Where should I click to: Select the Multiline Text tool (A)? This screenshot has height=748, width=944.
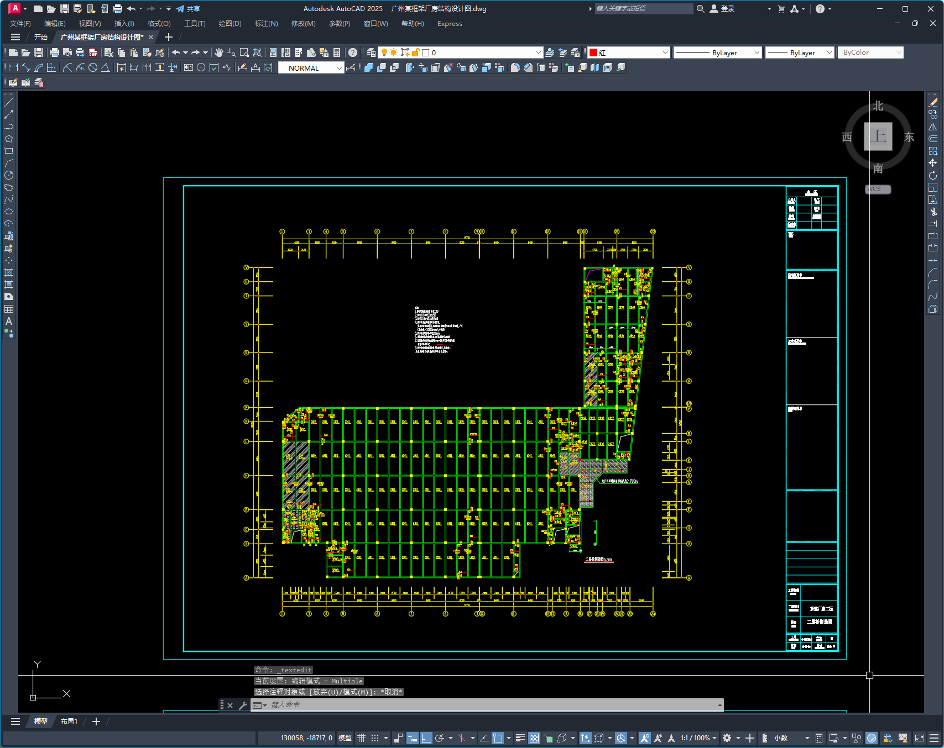click(9, 321)
